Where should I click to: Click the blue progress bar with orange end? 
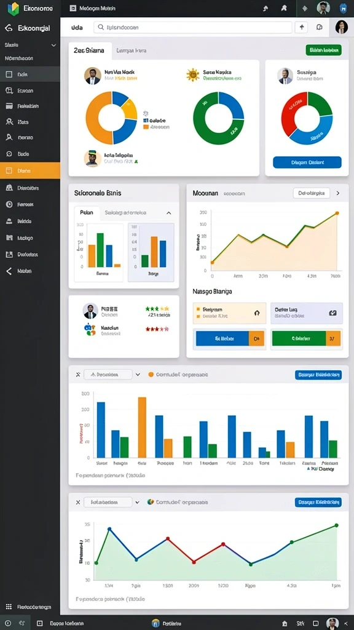click(x=230, y=339)
